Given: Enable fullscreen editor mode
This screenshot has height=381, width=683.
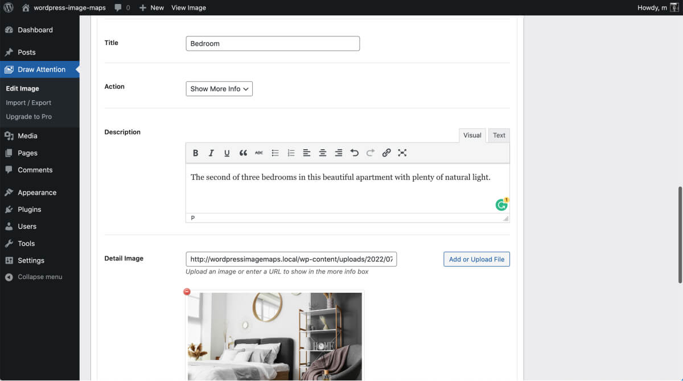Looking at the screenshot, I should (x=402, y=153).
